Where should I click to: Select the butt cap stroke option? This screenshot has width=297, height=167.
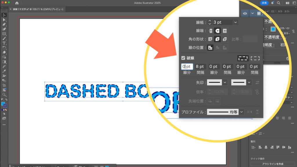click(211, 31)
